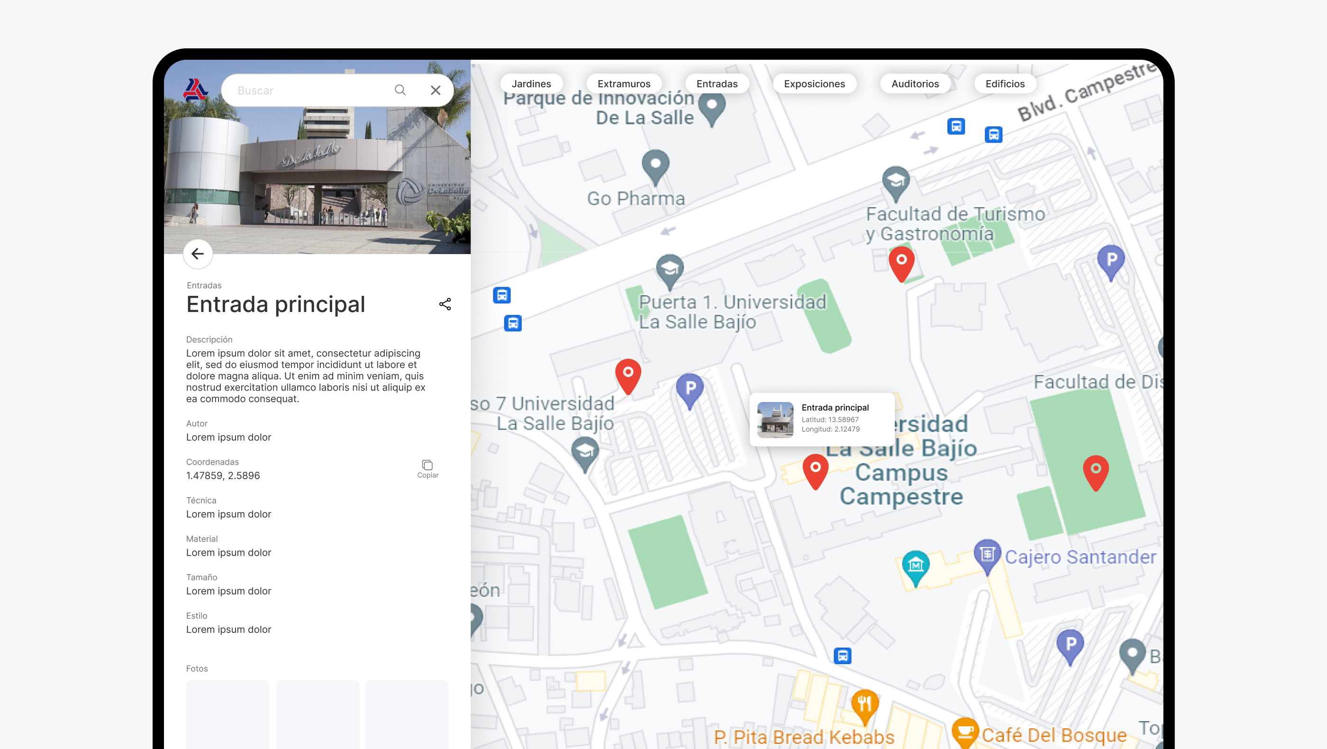Click the bus stop icon at the bottom of the map
Viewport: 1327px width, 749px height.
pyautogui.click(x=843, y=655)
